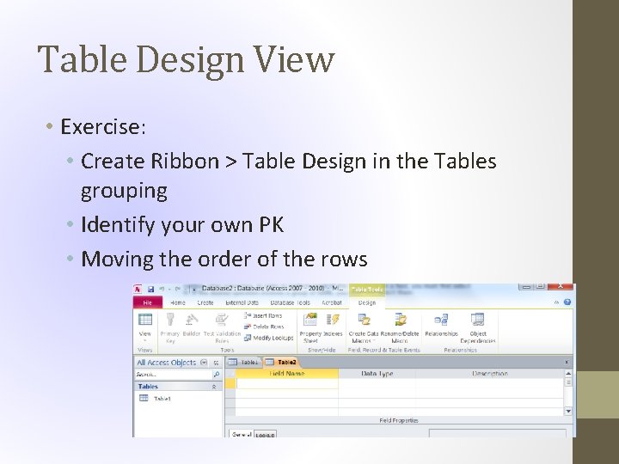Collapse navigation pane with shutter bar button
619x464 pixels.
coord(216,363)
